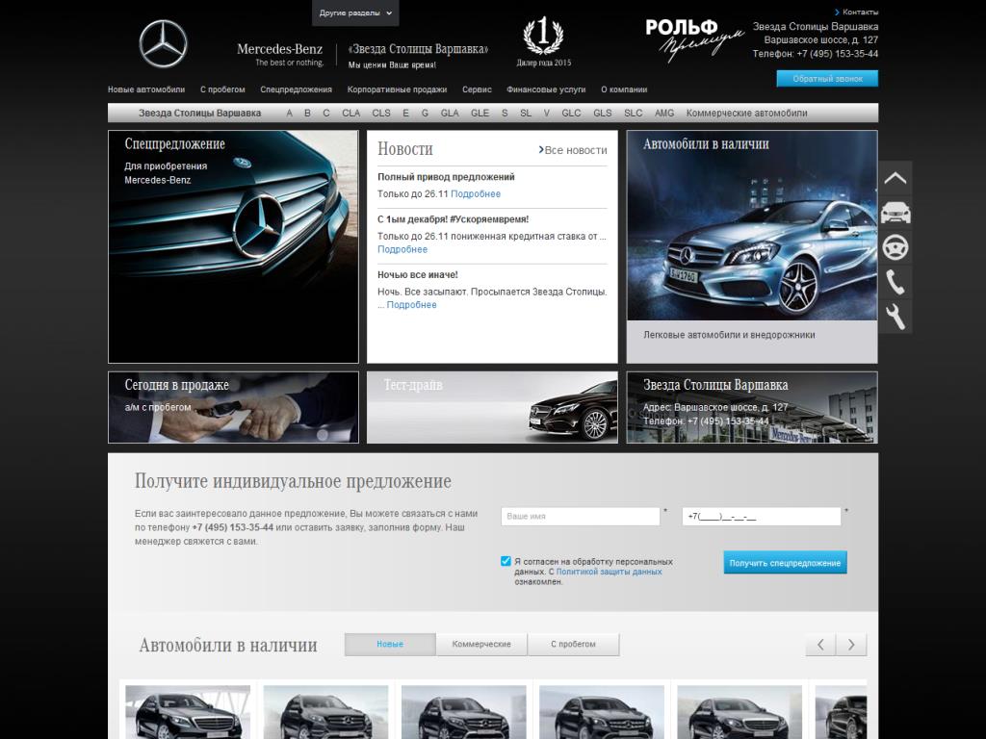Click the Обратный звонок button
This screenshot has height=739, width=986.
(x=827, y=79)
